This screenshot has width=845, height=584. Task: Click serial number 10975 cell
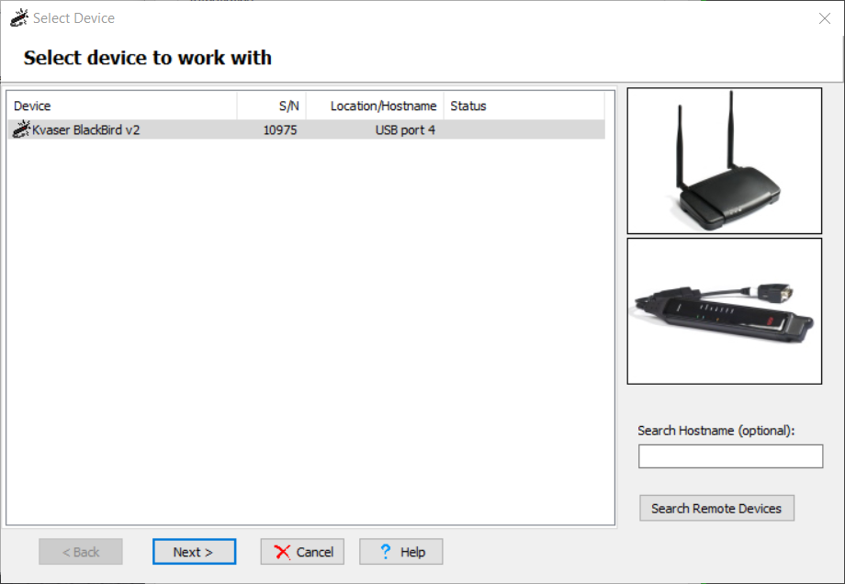[x=280, y=129]
